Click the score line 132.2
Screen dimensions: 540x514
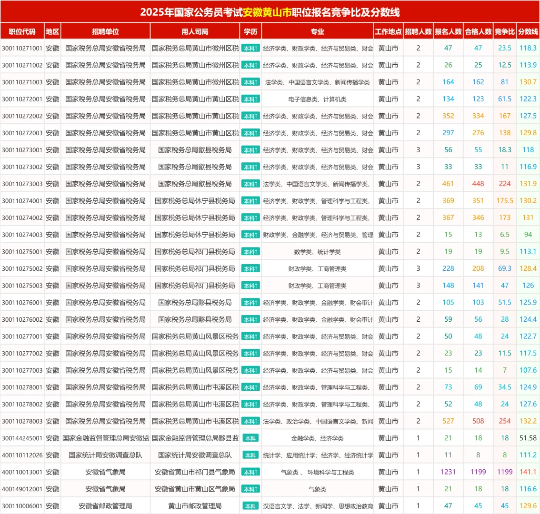pyautogui.click(x=528, y=421)
